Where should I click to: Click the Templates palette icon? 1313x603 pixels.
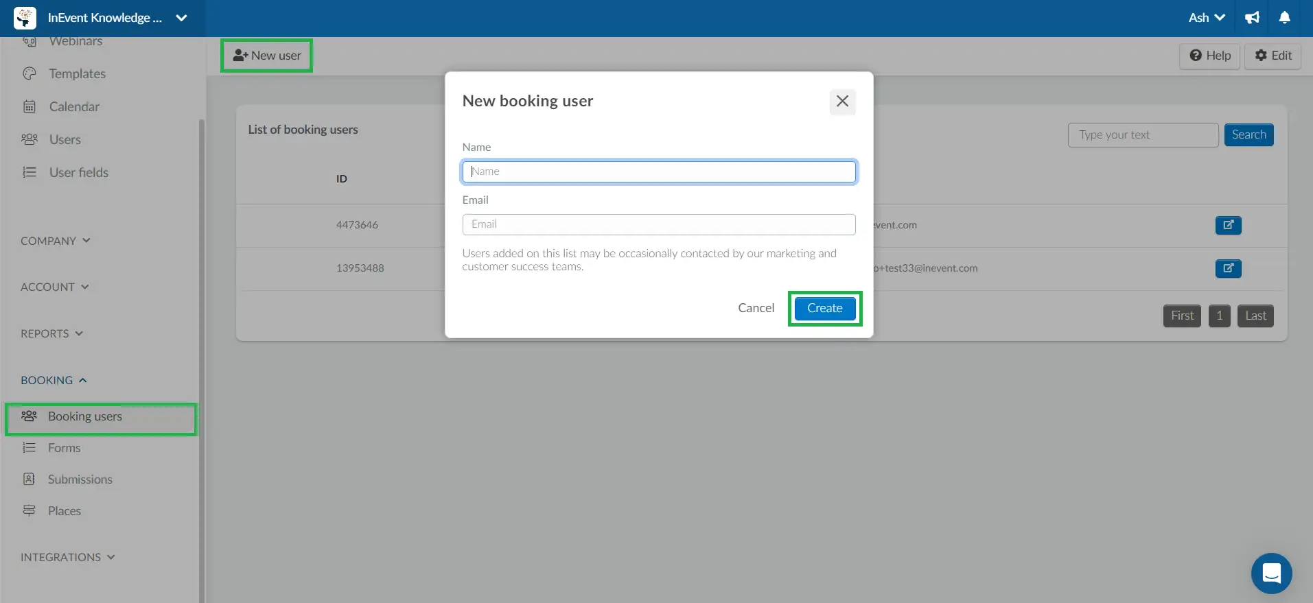pyautogui.click(x=29, y=73)
